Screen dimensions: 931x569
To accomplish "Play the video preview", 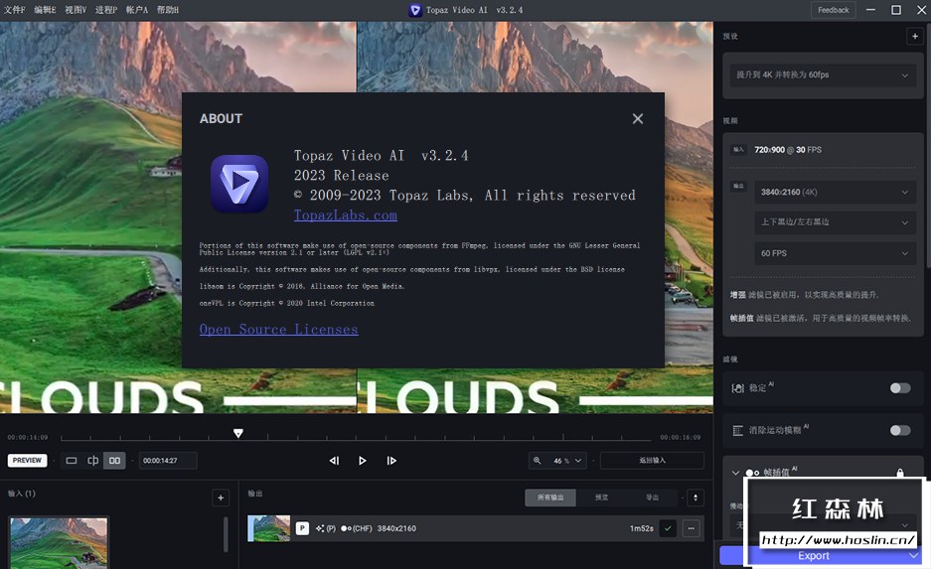I will click(363, 461).
